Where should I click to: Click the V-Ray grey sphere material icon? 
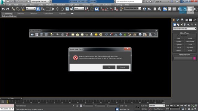pos(140,35)
